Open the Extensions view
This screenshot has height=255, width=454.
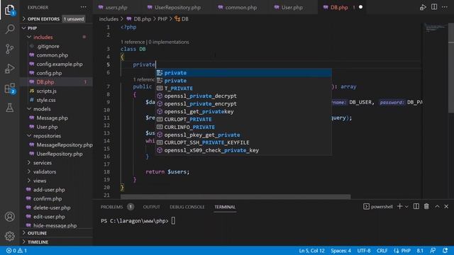tap(9, 89)
